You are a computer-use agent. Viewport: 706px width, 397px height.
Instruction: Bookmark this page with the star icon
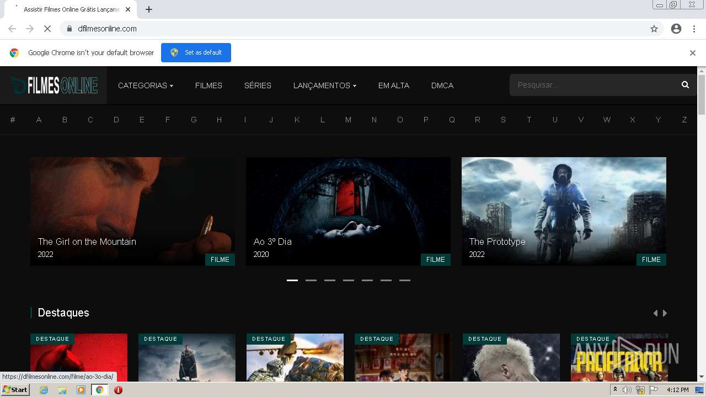coord(654,29)
